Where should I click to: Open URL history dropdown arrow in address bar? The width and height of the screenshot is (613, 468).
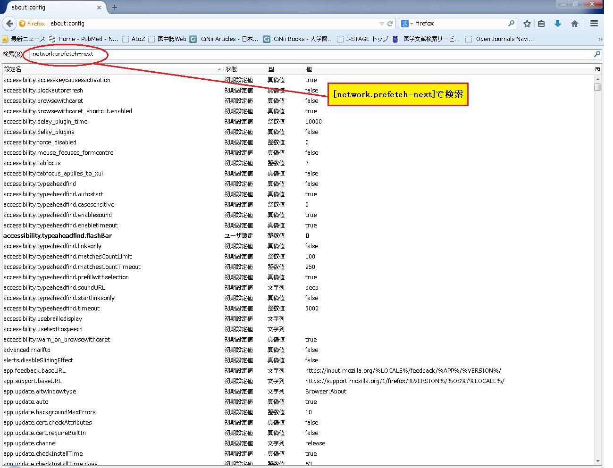click(382, 24)
